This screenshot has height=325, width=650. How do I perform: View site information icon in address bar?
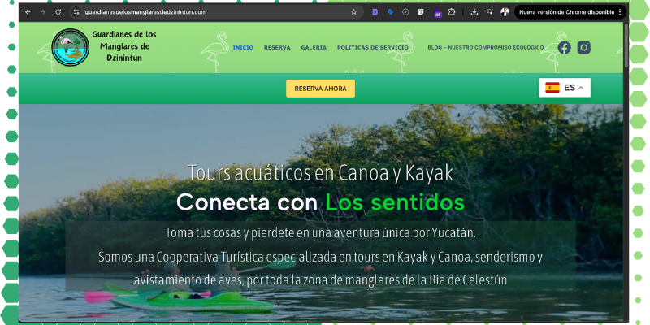point(76,12)
